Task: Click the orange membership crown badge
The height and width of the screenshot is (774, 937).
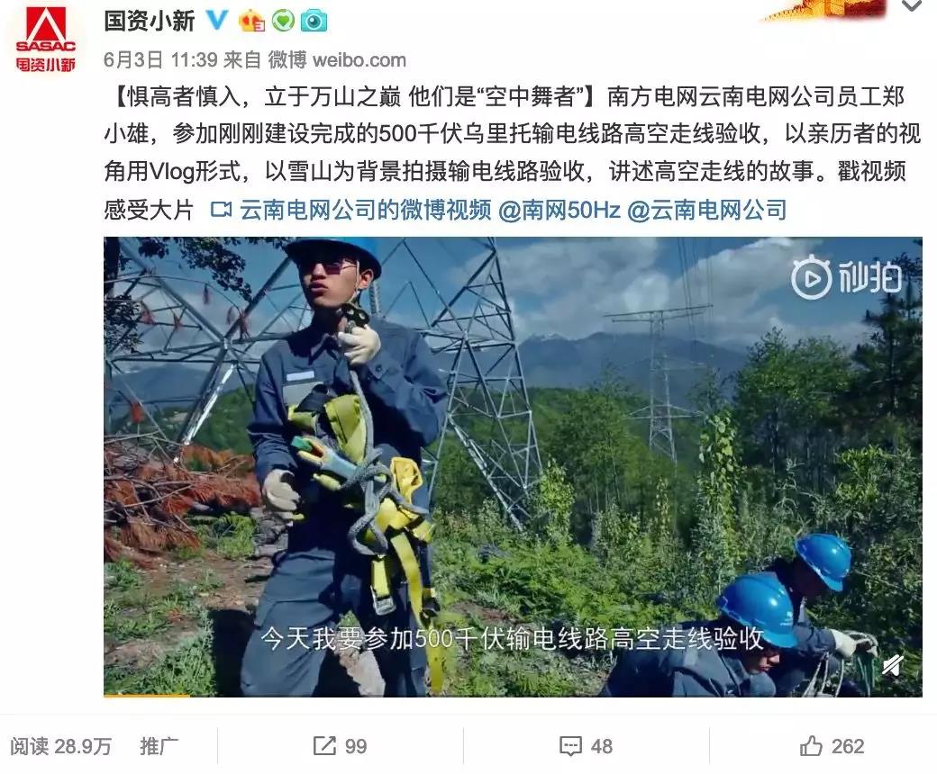Action: (x=251, y=22)
